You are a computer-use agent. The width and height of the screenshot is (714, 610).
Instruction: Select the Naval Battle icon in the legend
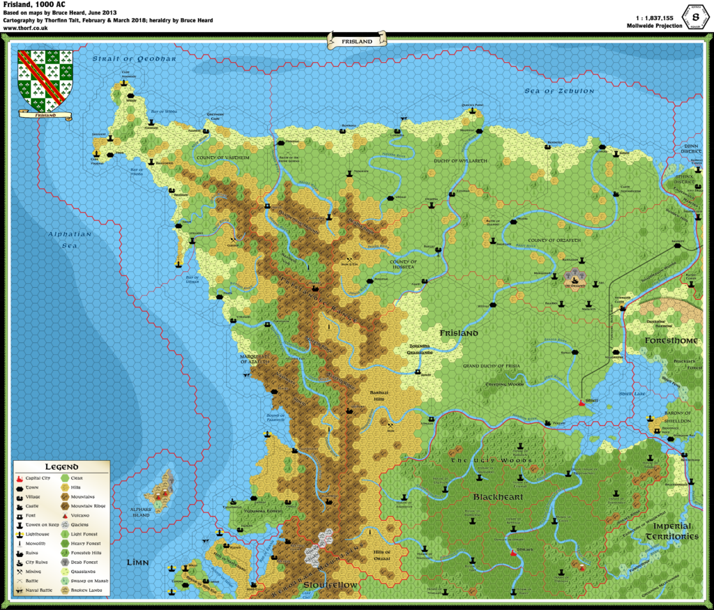[x=19, y=590]
